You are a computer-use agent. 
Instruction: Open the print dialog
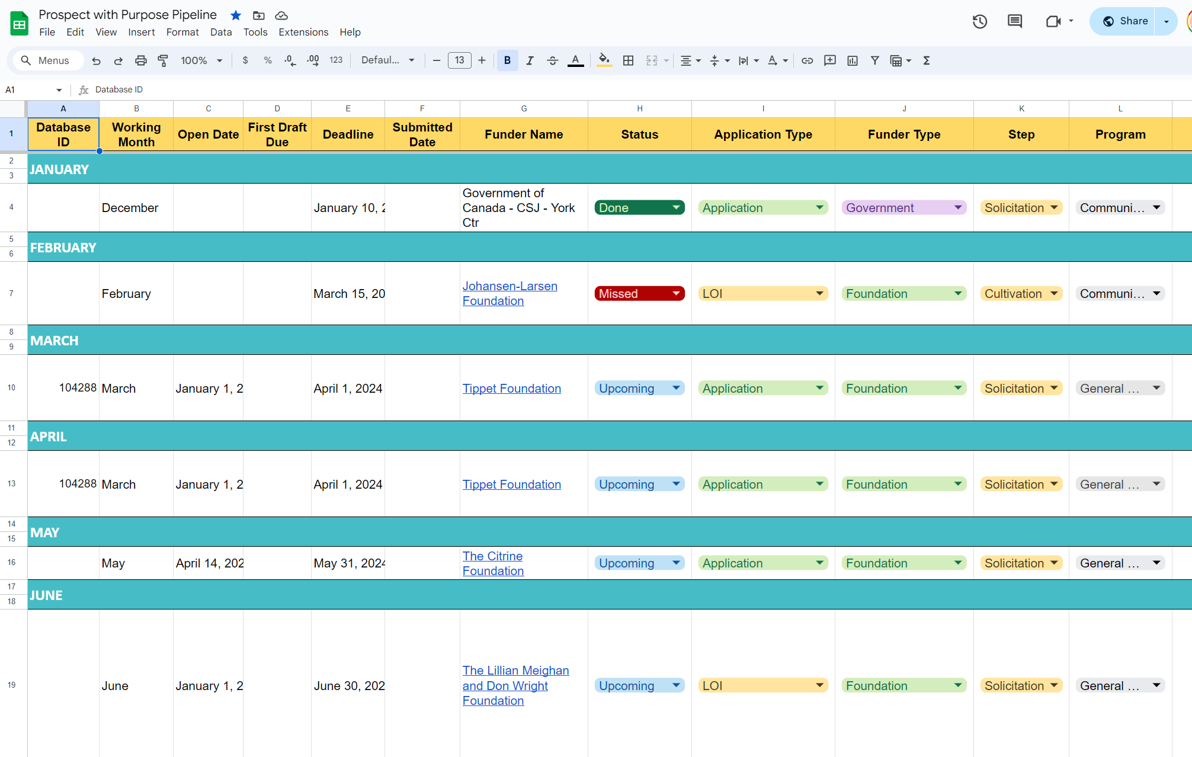140,60
